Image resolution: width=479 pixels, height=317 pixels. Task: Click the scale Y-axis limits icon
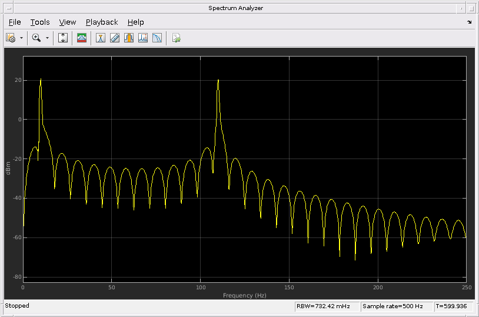pyautogui.click(x=63, y=38)
